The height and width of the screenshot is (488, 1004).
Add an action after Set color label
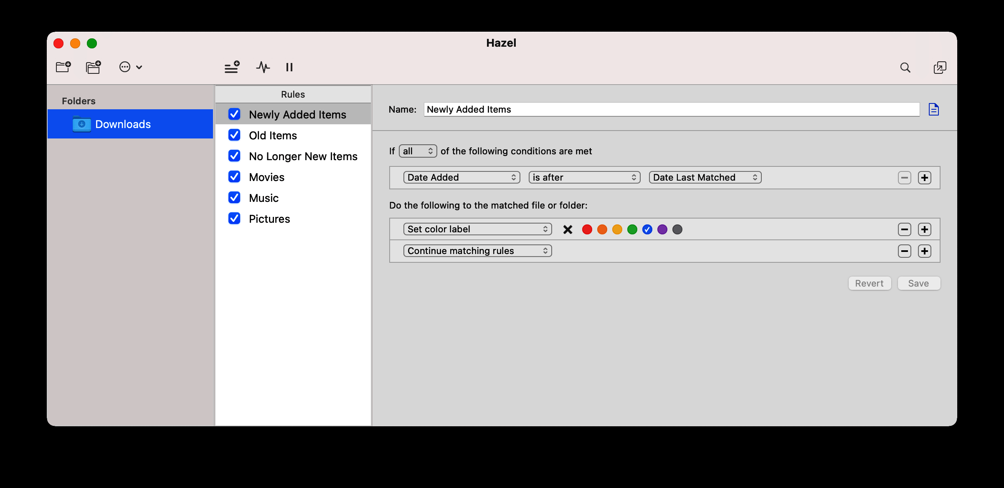925,229
